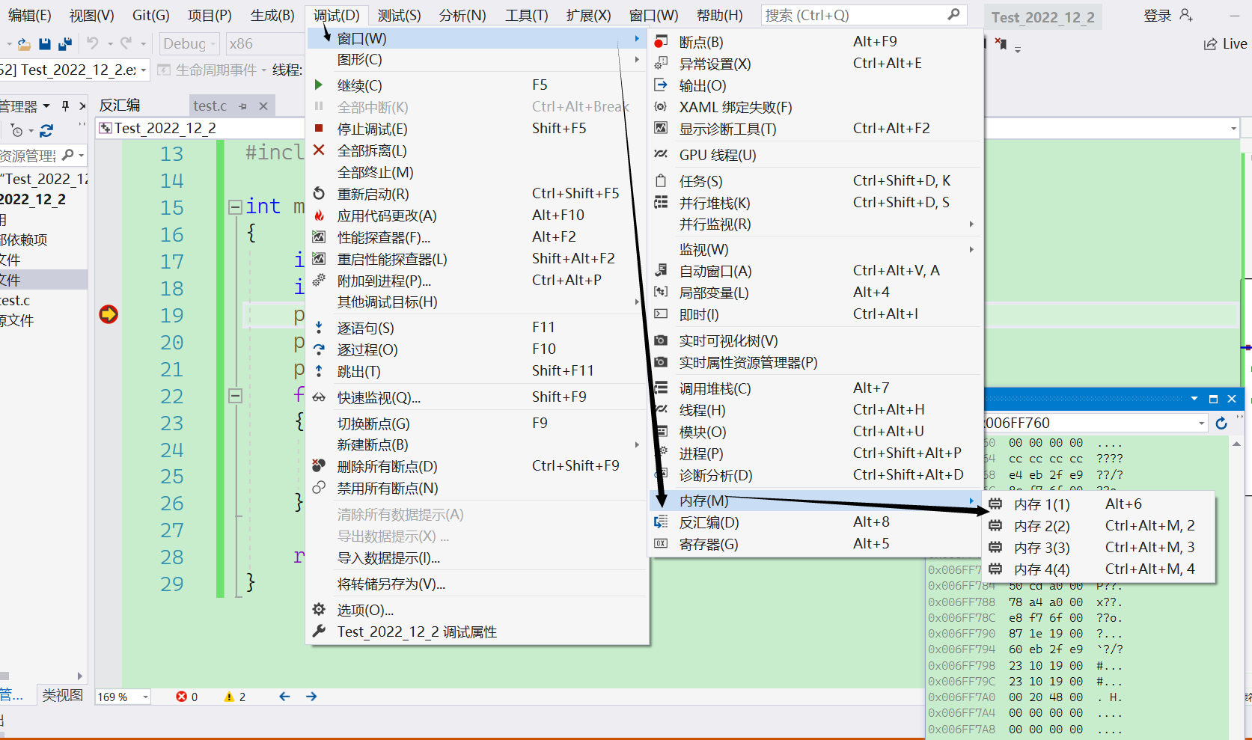This screenshot has height=740, width=1252.
Task: Click the 并行堆栈(K) icon
Action: click(661, 203)
